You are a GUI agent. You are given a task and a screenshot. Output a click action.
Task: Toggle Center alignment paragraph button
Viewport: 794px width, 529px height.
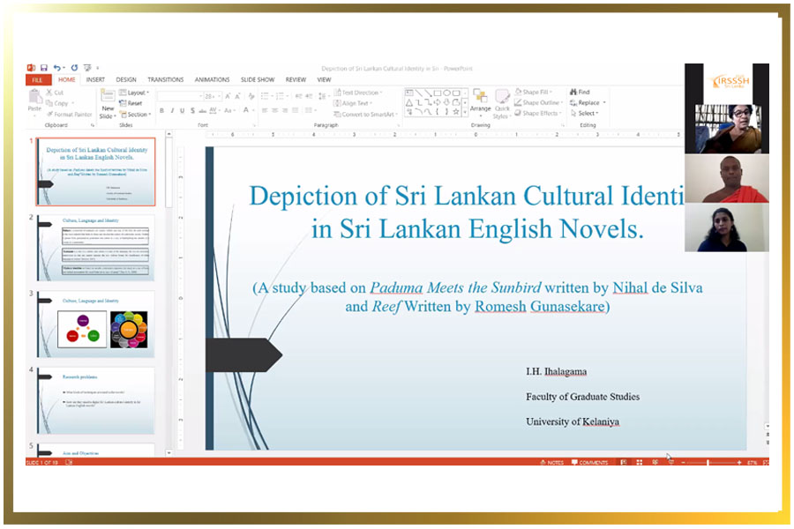pyautogui.click(x=274, y=110)
